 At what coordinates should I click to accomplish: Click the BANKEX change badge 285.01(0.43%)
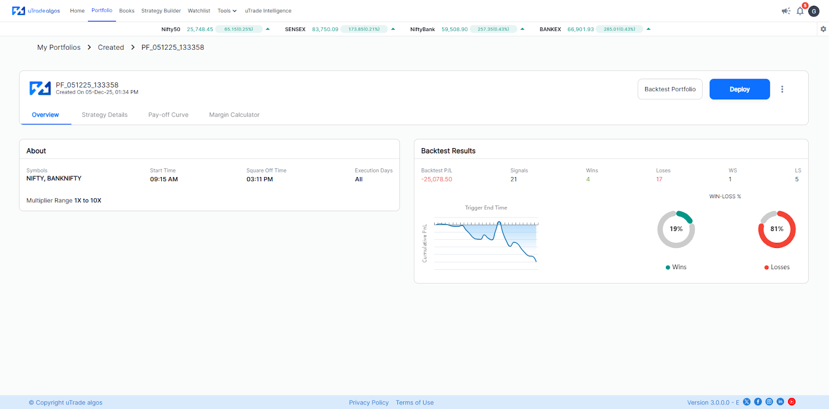620,29
